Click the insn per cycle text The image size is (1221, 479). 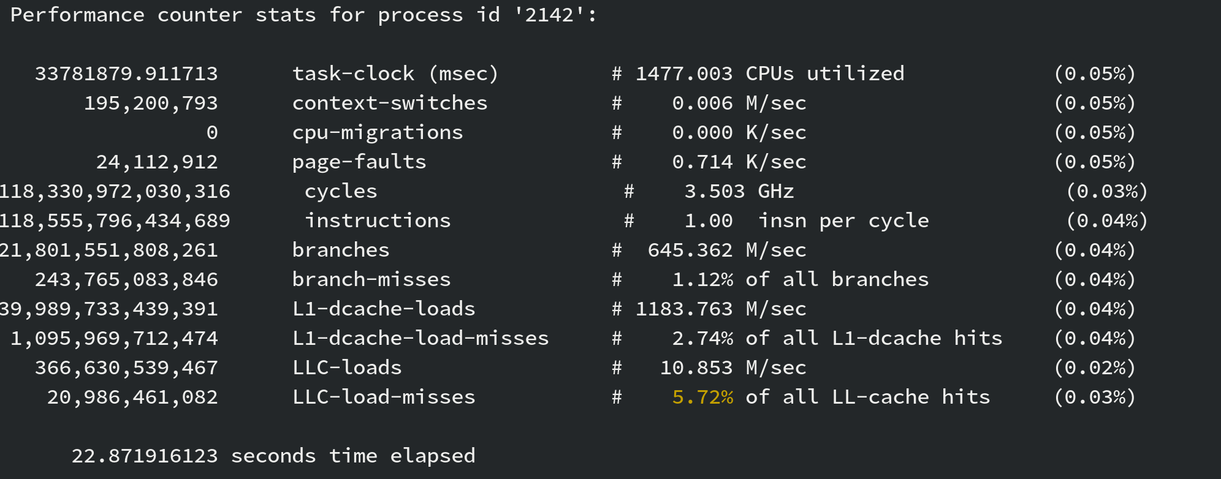point(843,221)
